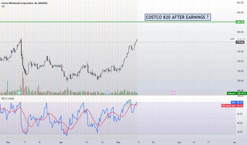Click the 740.00 price axis label
Screen dimensions: 247x145
pos(240,61)
